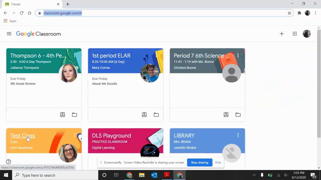Open the Google apps grid
The image size is (321, 180).
[x=295, y=34]
